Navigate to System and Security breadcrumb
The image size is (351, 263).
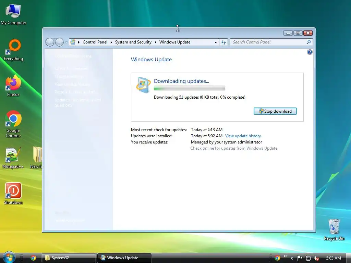(x=133, y=42)
